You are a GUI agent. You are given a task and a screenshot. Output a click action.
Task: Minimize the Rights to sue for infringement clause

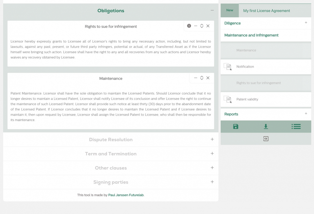195,26
